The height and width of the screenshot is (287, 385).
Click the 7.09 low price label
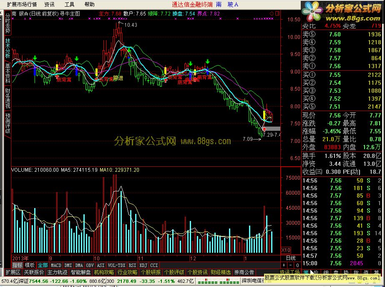(247, 139)
